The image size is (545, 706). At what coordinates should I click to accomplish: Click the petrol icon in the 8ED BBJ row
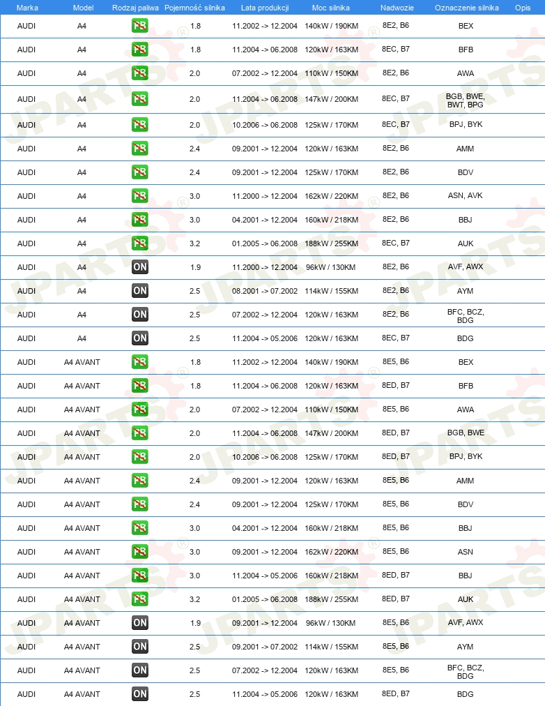(x=140, y=576)
